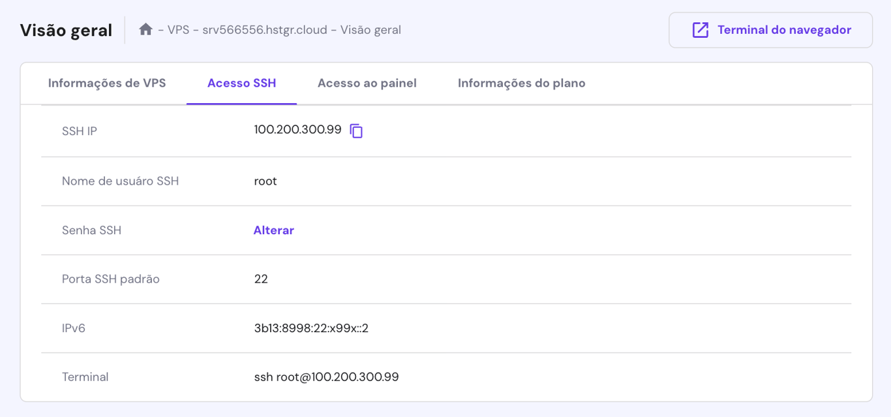Click the default SSH port value 22
This screenshot has width=891, height=417.
coord(261,279)
